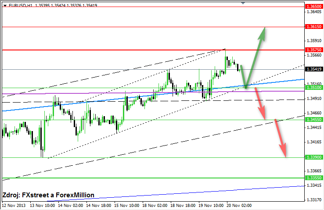Viewport: 324px width, 210px height.
Task: Select the green 1.33900 support price label
Action: pos(314,157)
